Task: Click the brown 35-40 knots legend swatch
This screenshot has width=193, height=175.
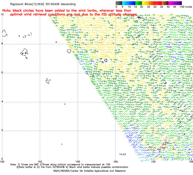Action: point(165,3)
